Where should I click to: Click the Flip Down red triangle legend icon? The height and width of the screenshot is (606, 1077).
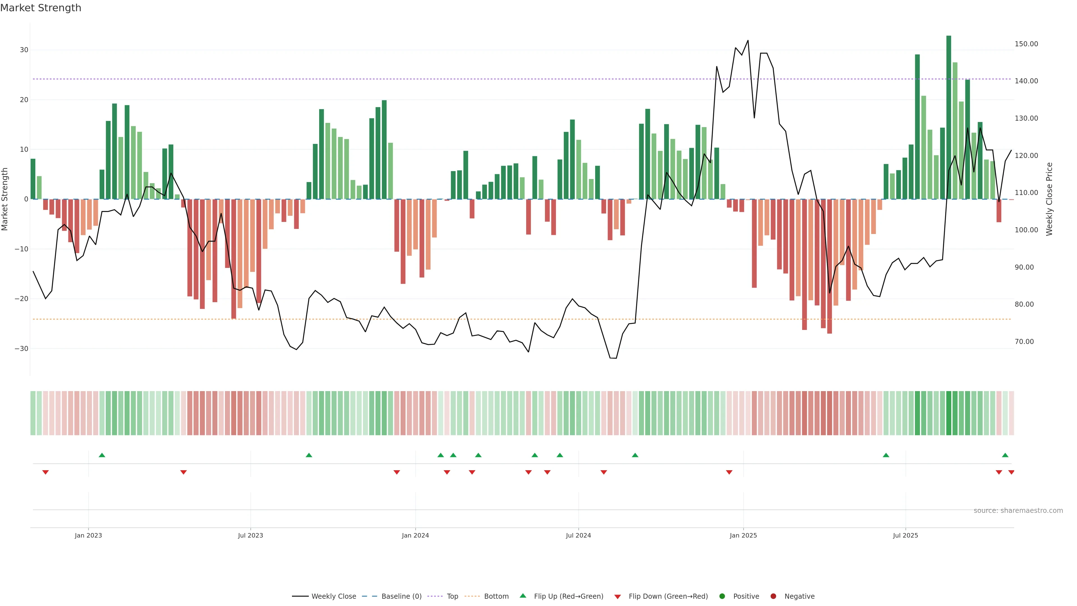pos(618,596)
